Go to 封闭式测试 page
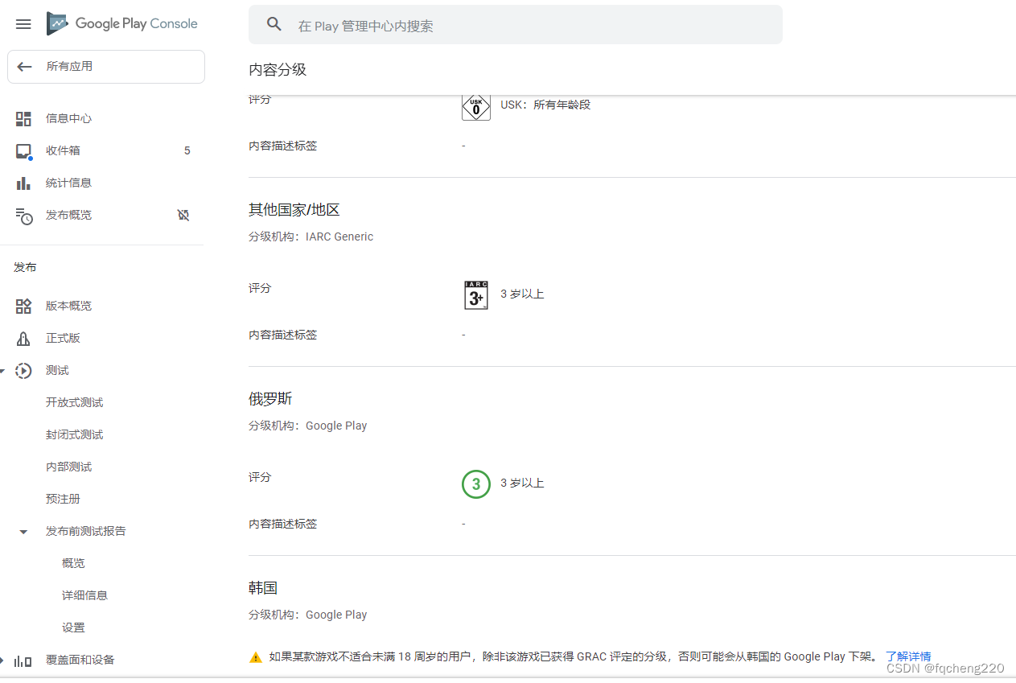Viewport: 1016px width, 683px height. (75, 435)
